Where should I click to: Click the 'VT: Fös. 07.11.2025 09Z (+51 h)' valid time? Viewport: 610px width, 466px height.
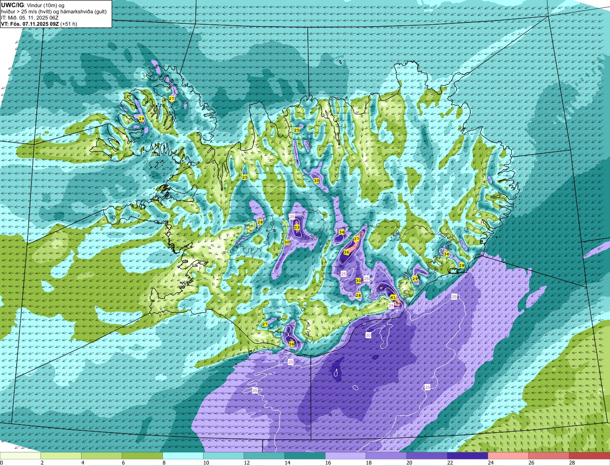pyautogui.click(x=39, y=24)
